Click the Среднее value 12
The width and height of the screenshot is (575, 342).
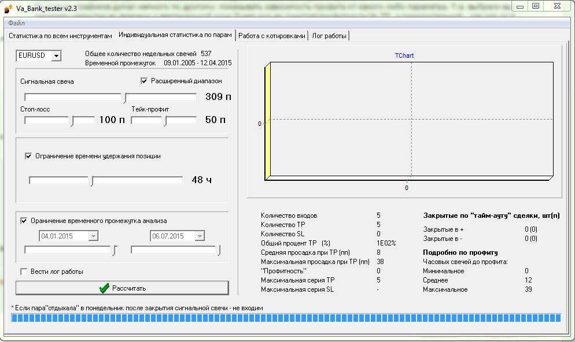(x=528, y=280)
